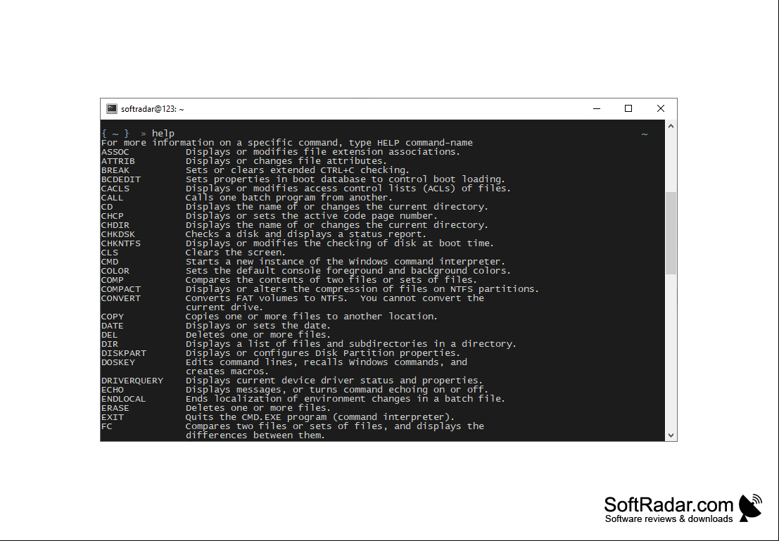Click the CLS command name
This screenshot has width=779, height=541.
click(110, 253)
